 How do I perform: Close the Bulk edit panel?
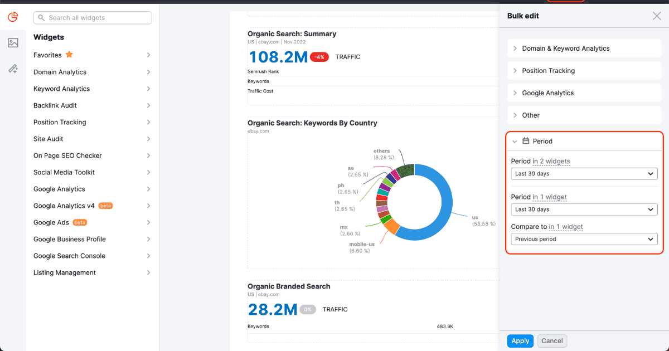coord(657,16)
